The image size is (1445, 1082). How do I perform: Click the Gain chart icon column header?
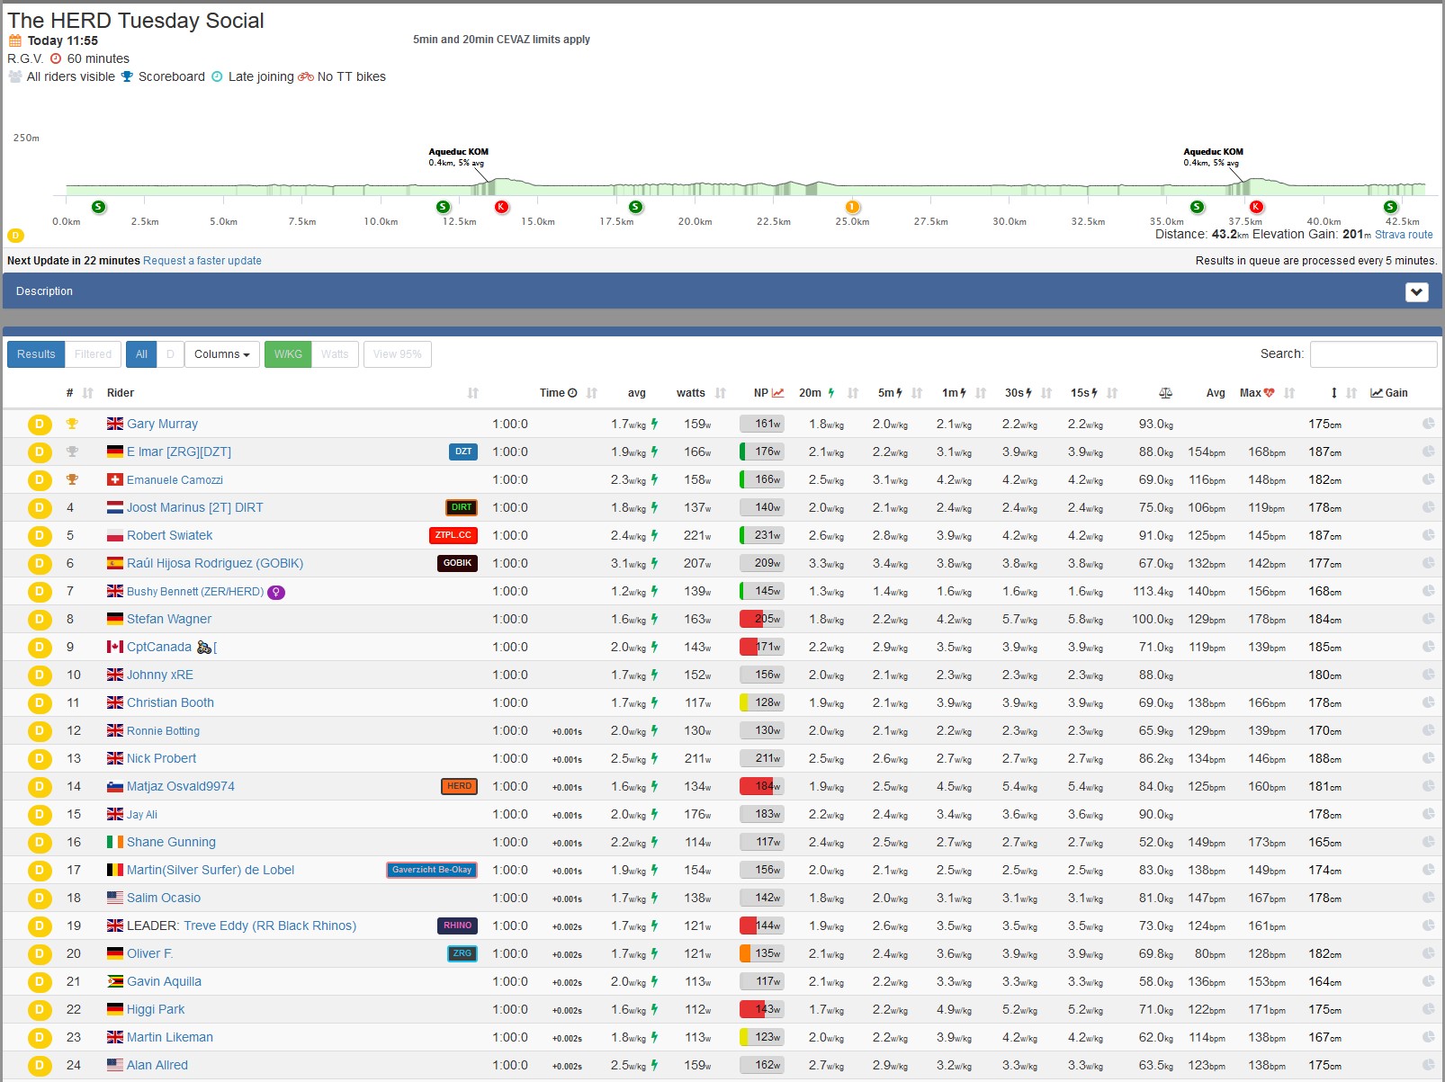pos(1377,393)
